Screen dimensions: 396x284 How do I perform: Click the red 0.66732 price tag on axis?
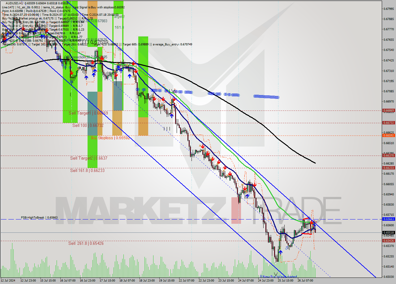pyautogui.click(x=388, y=123)
